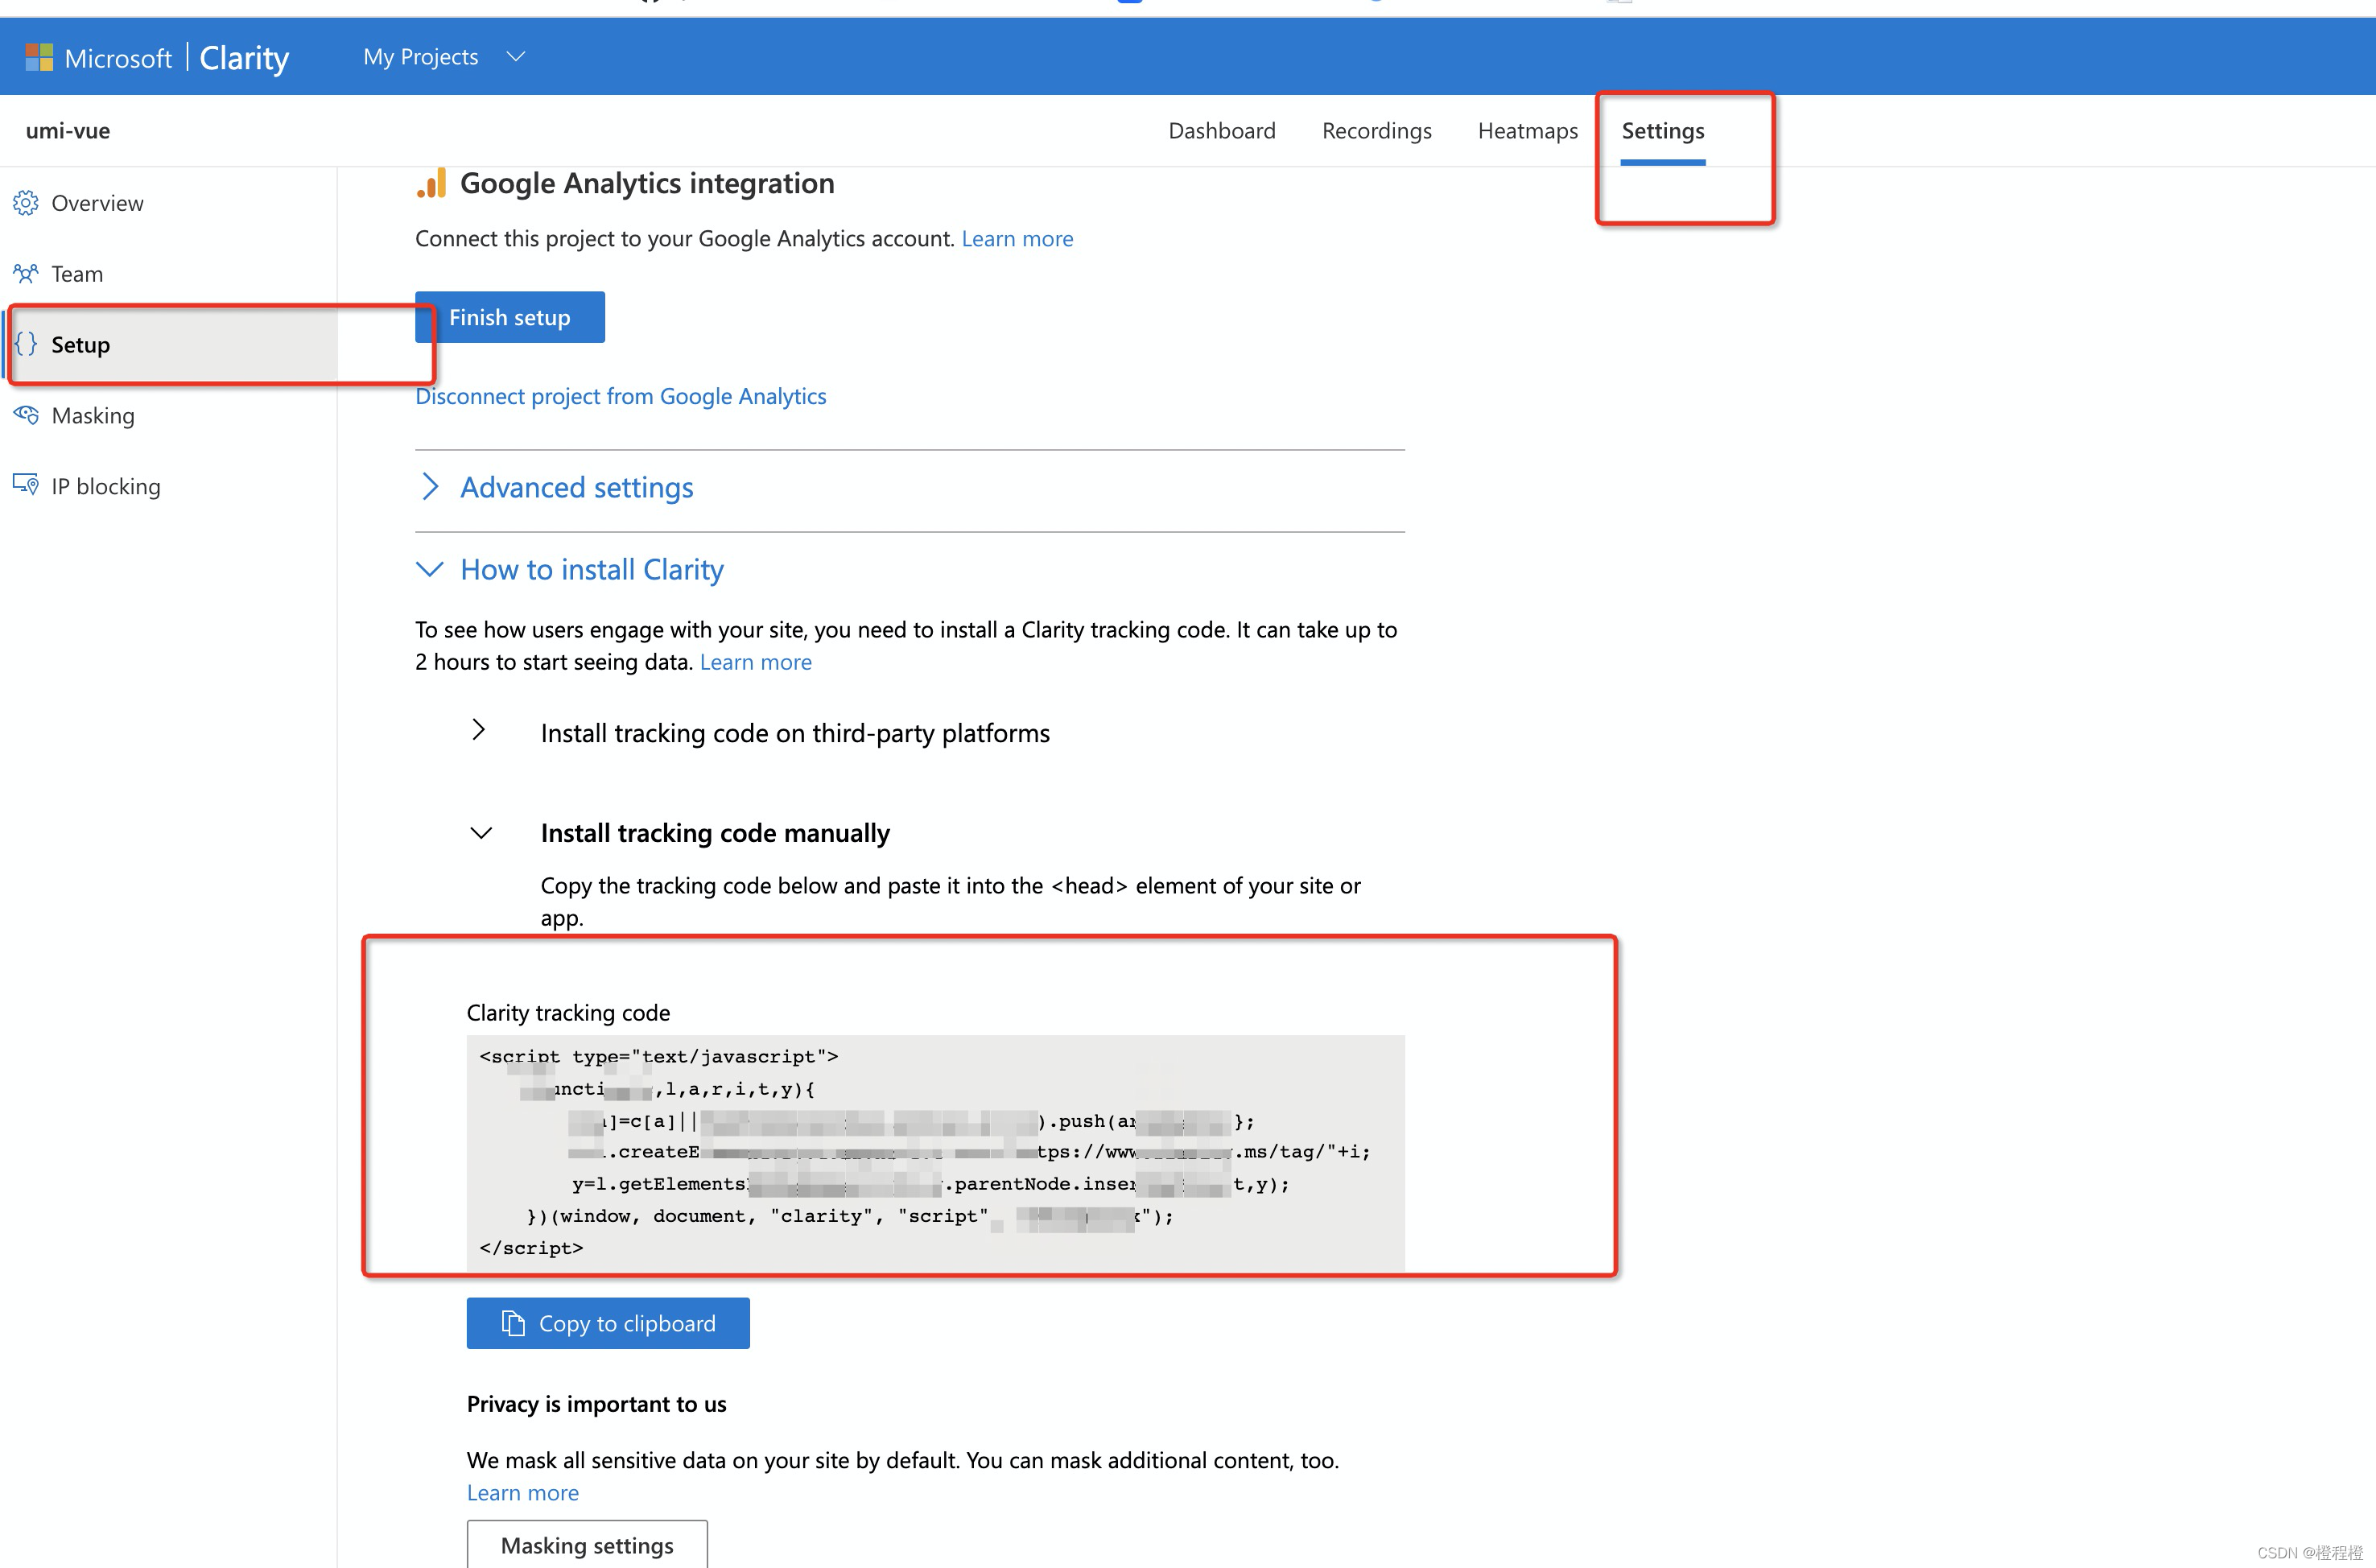The width and height of the screenshot is (2376, 1568).
Task: Click the IP blocking monitor icon
Action: pos(26,485)
